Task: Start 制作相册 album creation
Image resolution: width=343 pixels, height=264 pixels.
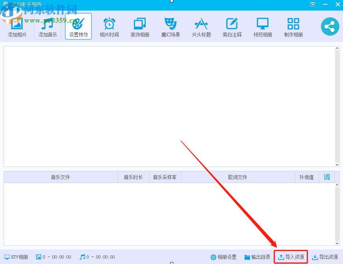Action: coord(293,27)
